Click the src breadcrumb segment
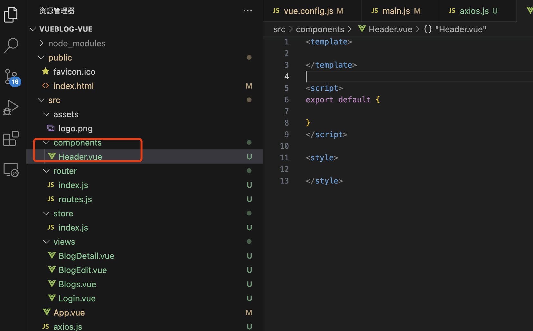 (x=279, y=29)
